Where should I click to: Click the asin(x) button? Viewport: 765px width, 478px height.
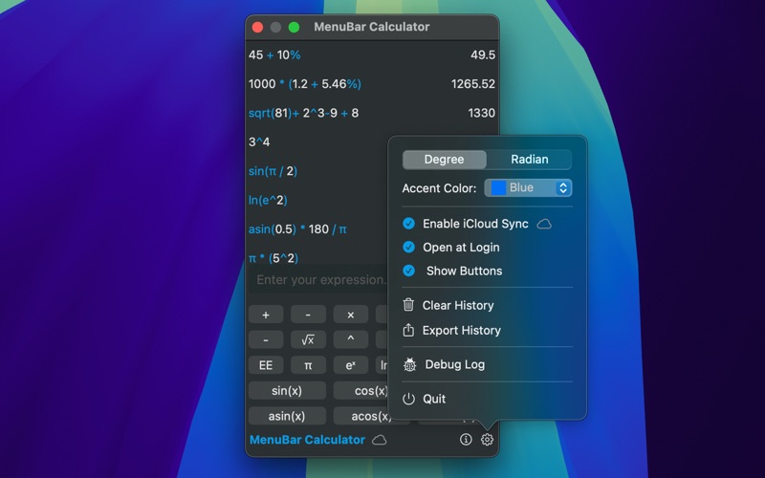point(287,416)
